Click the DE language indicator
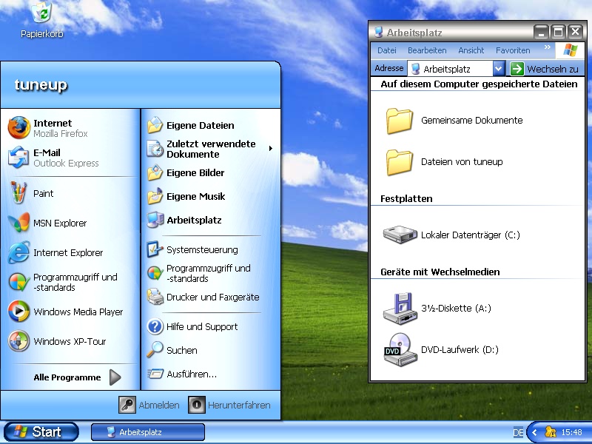 click(x=519, y=433)
